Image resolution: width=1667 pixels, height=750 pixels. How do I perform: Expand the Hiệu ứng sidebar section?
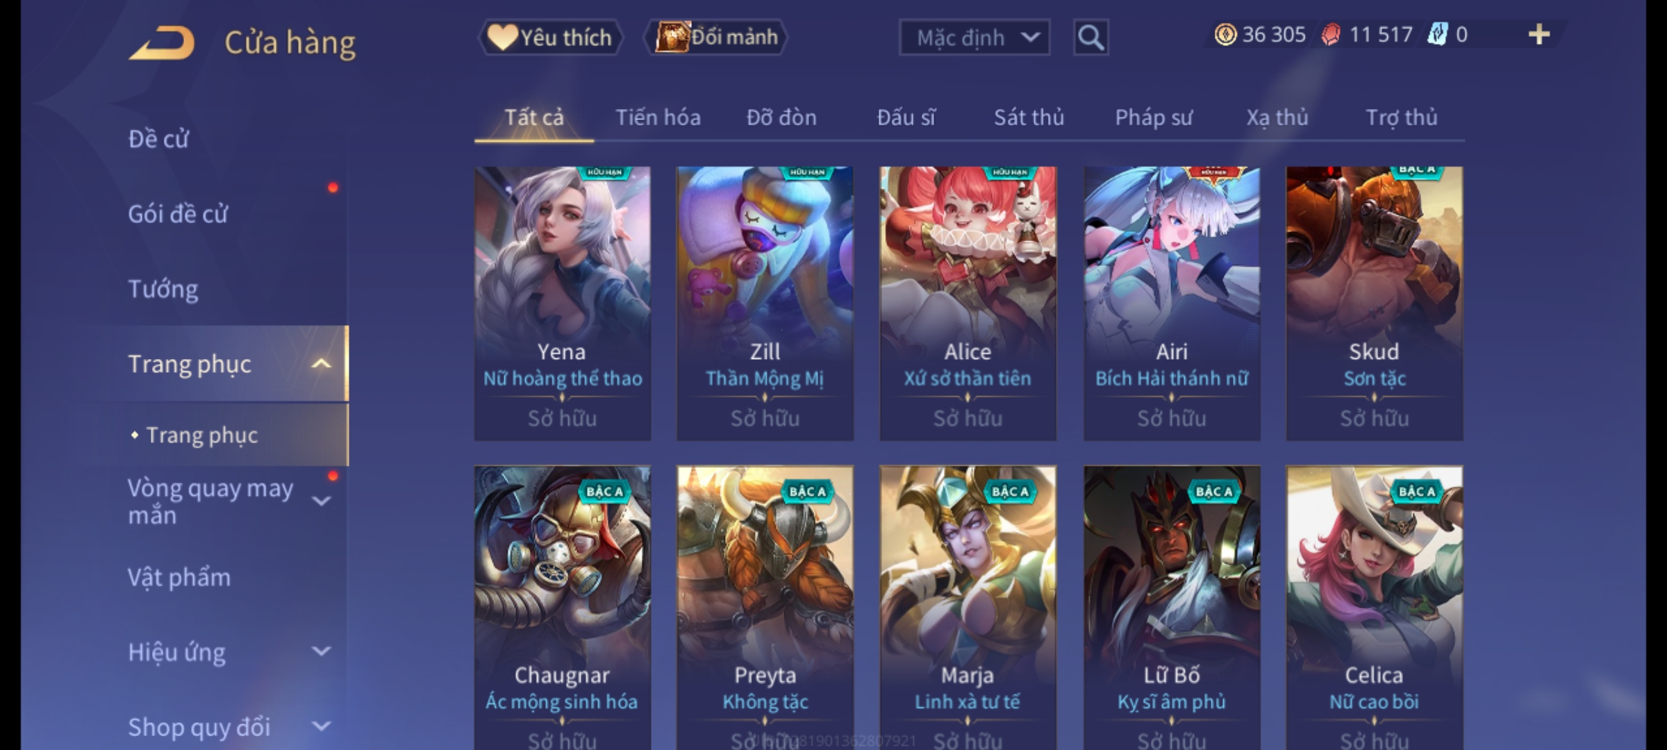(321, 651)
